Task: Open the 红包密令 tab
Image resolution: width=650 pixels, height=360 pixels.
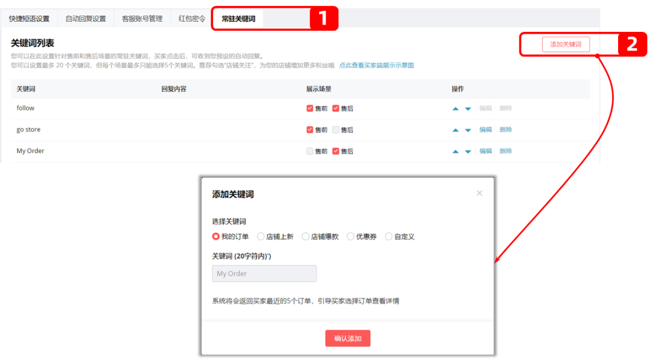Action: (191, 19)
